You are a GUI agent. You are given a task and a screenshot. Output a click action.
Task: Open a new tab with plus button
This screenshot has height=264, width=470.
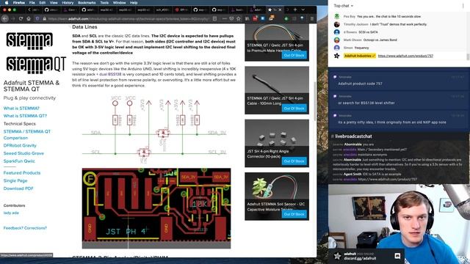(295, 10)
